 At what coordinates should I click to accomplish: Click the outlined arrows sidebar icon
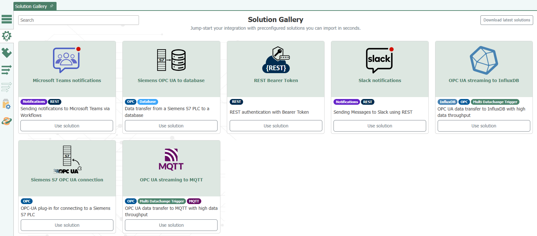tap(7, 87)
